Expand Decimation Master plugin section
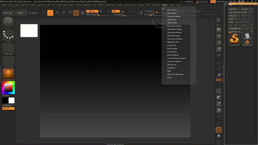 [x=175, y=32]
